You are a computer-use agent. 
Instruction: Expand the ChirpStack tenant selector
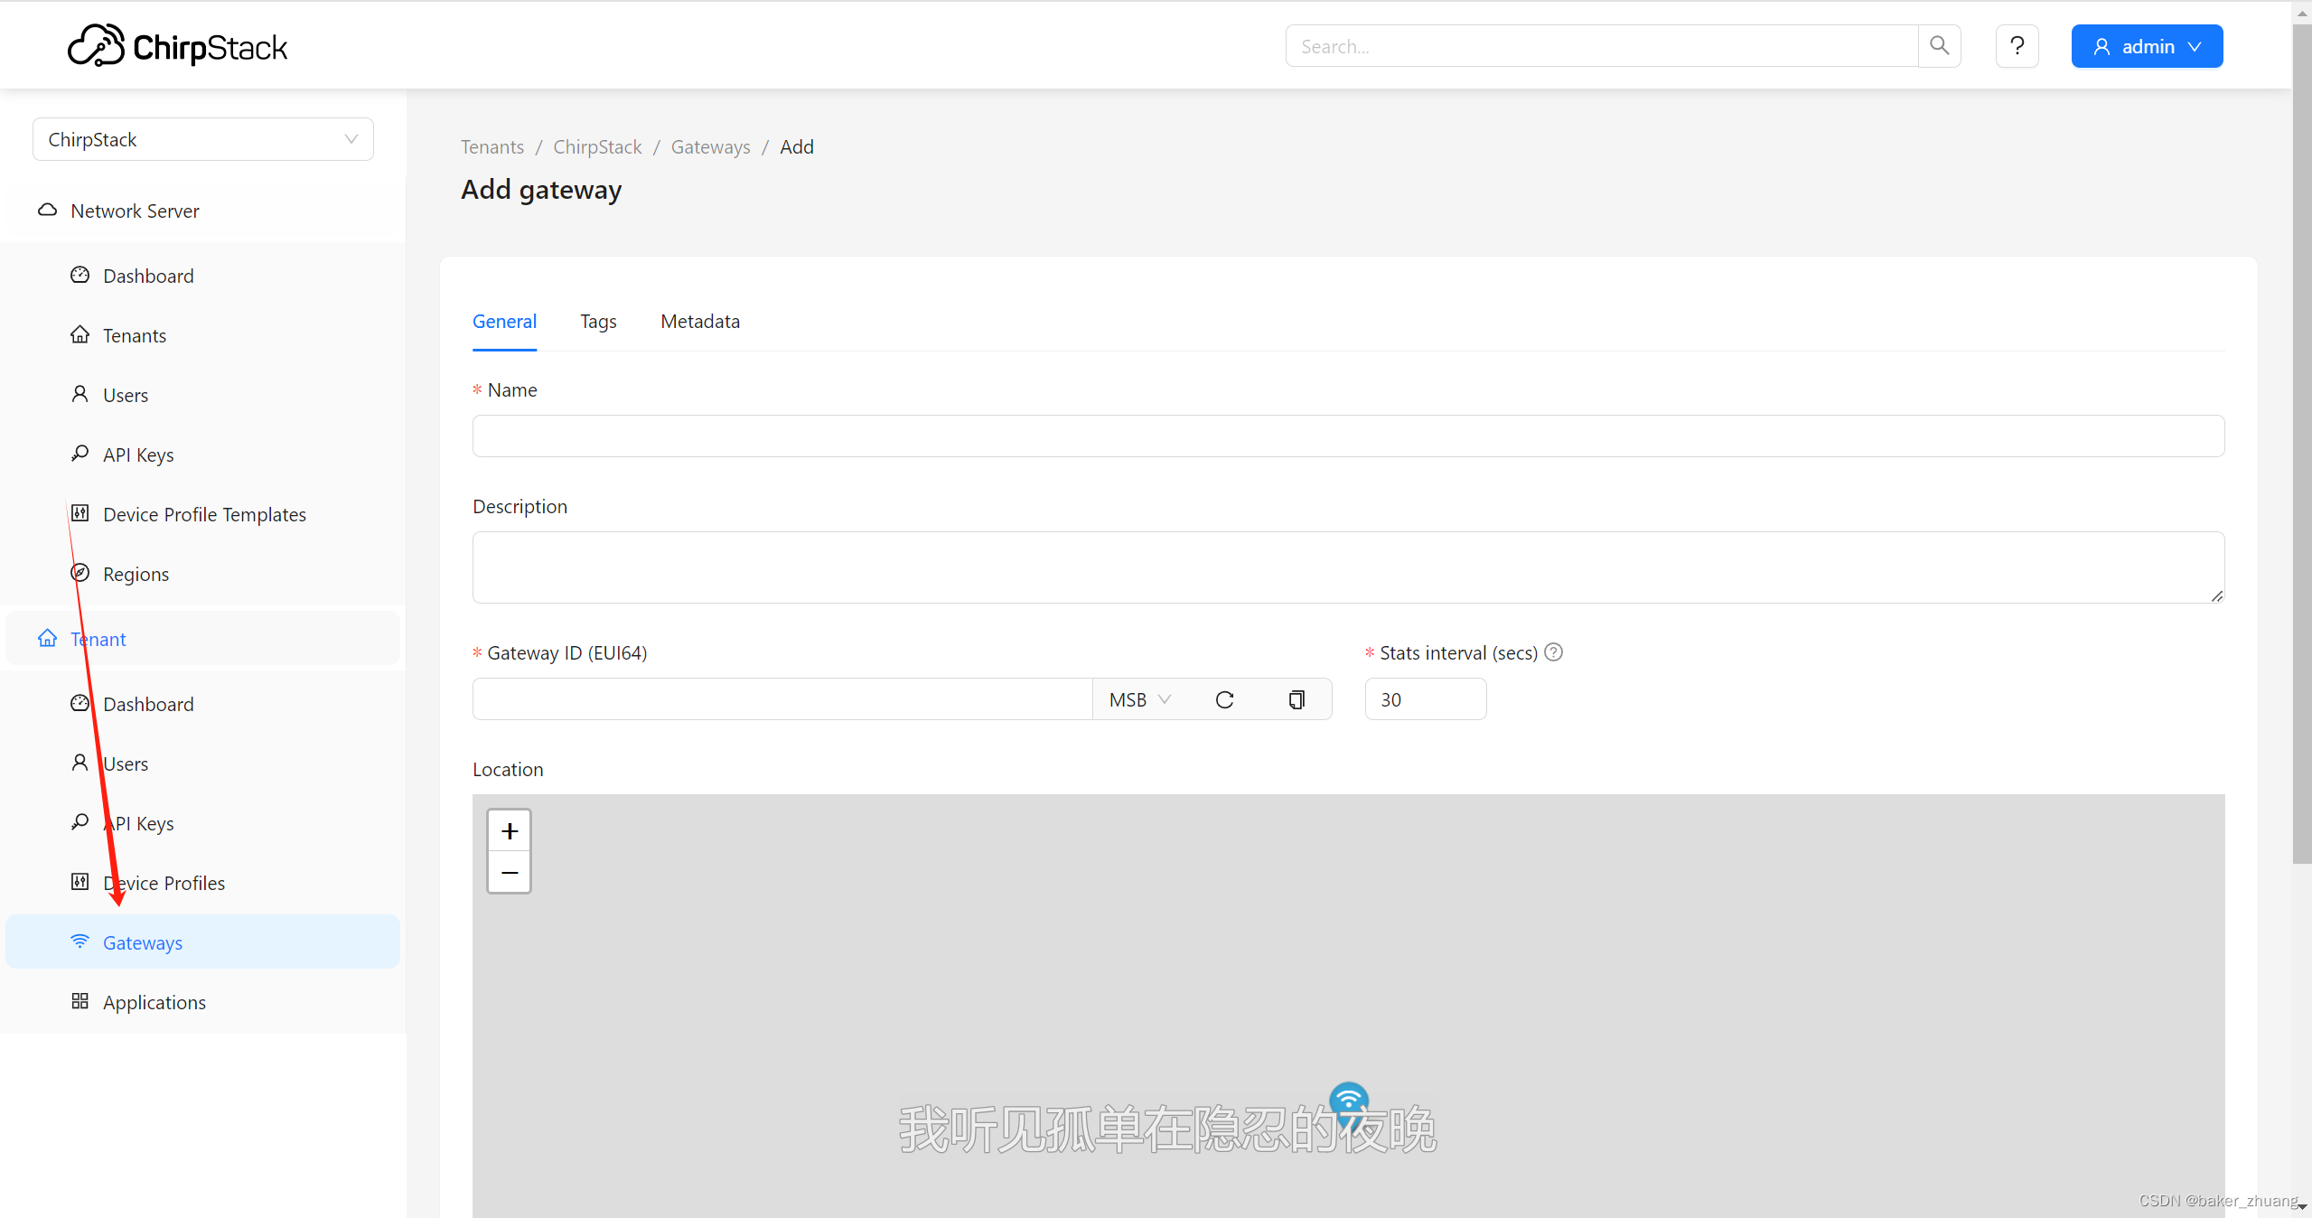tap(203, 139)
